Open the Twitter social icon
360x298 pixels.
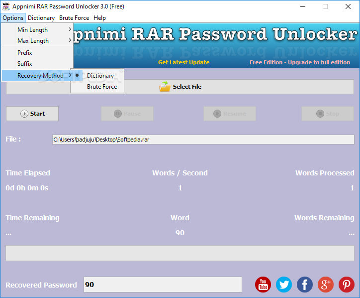[284, 285]
